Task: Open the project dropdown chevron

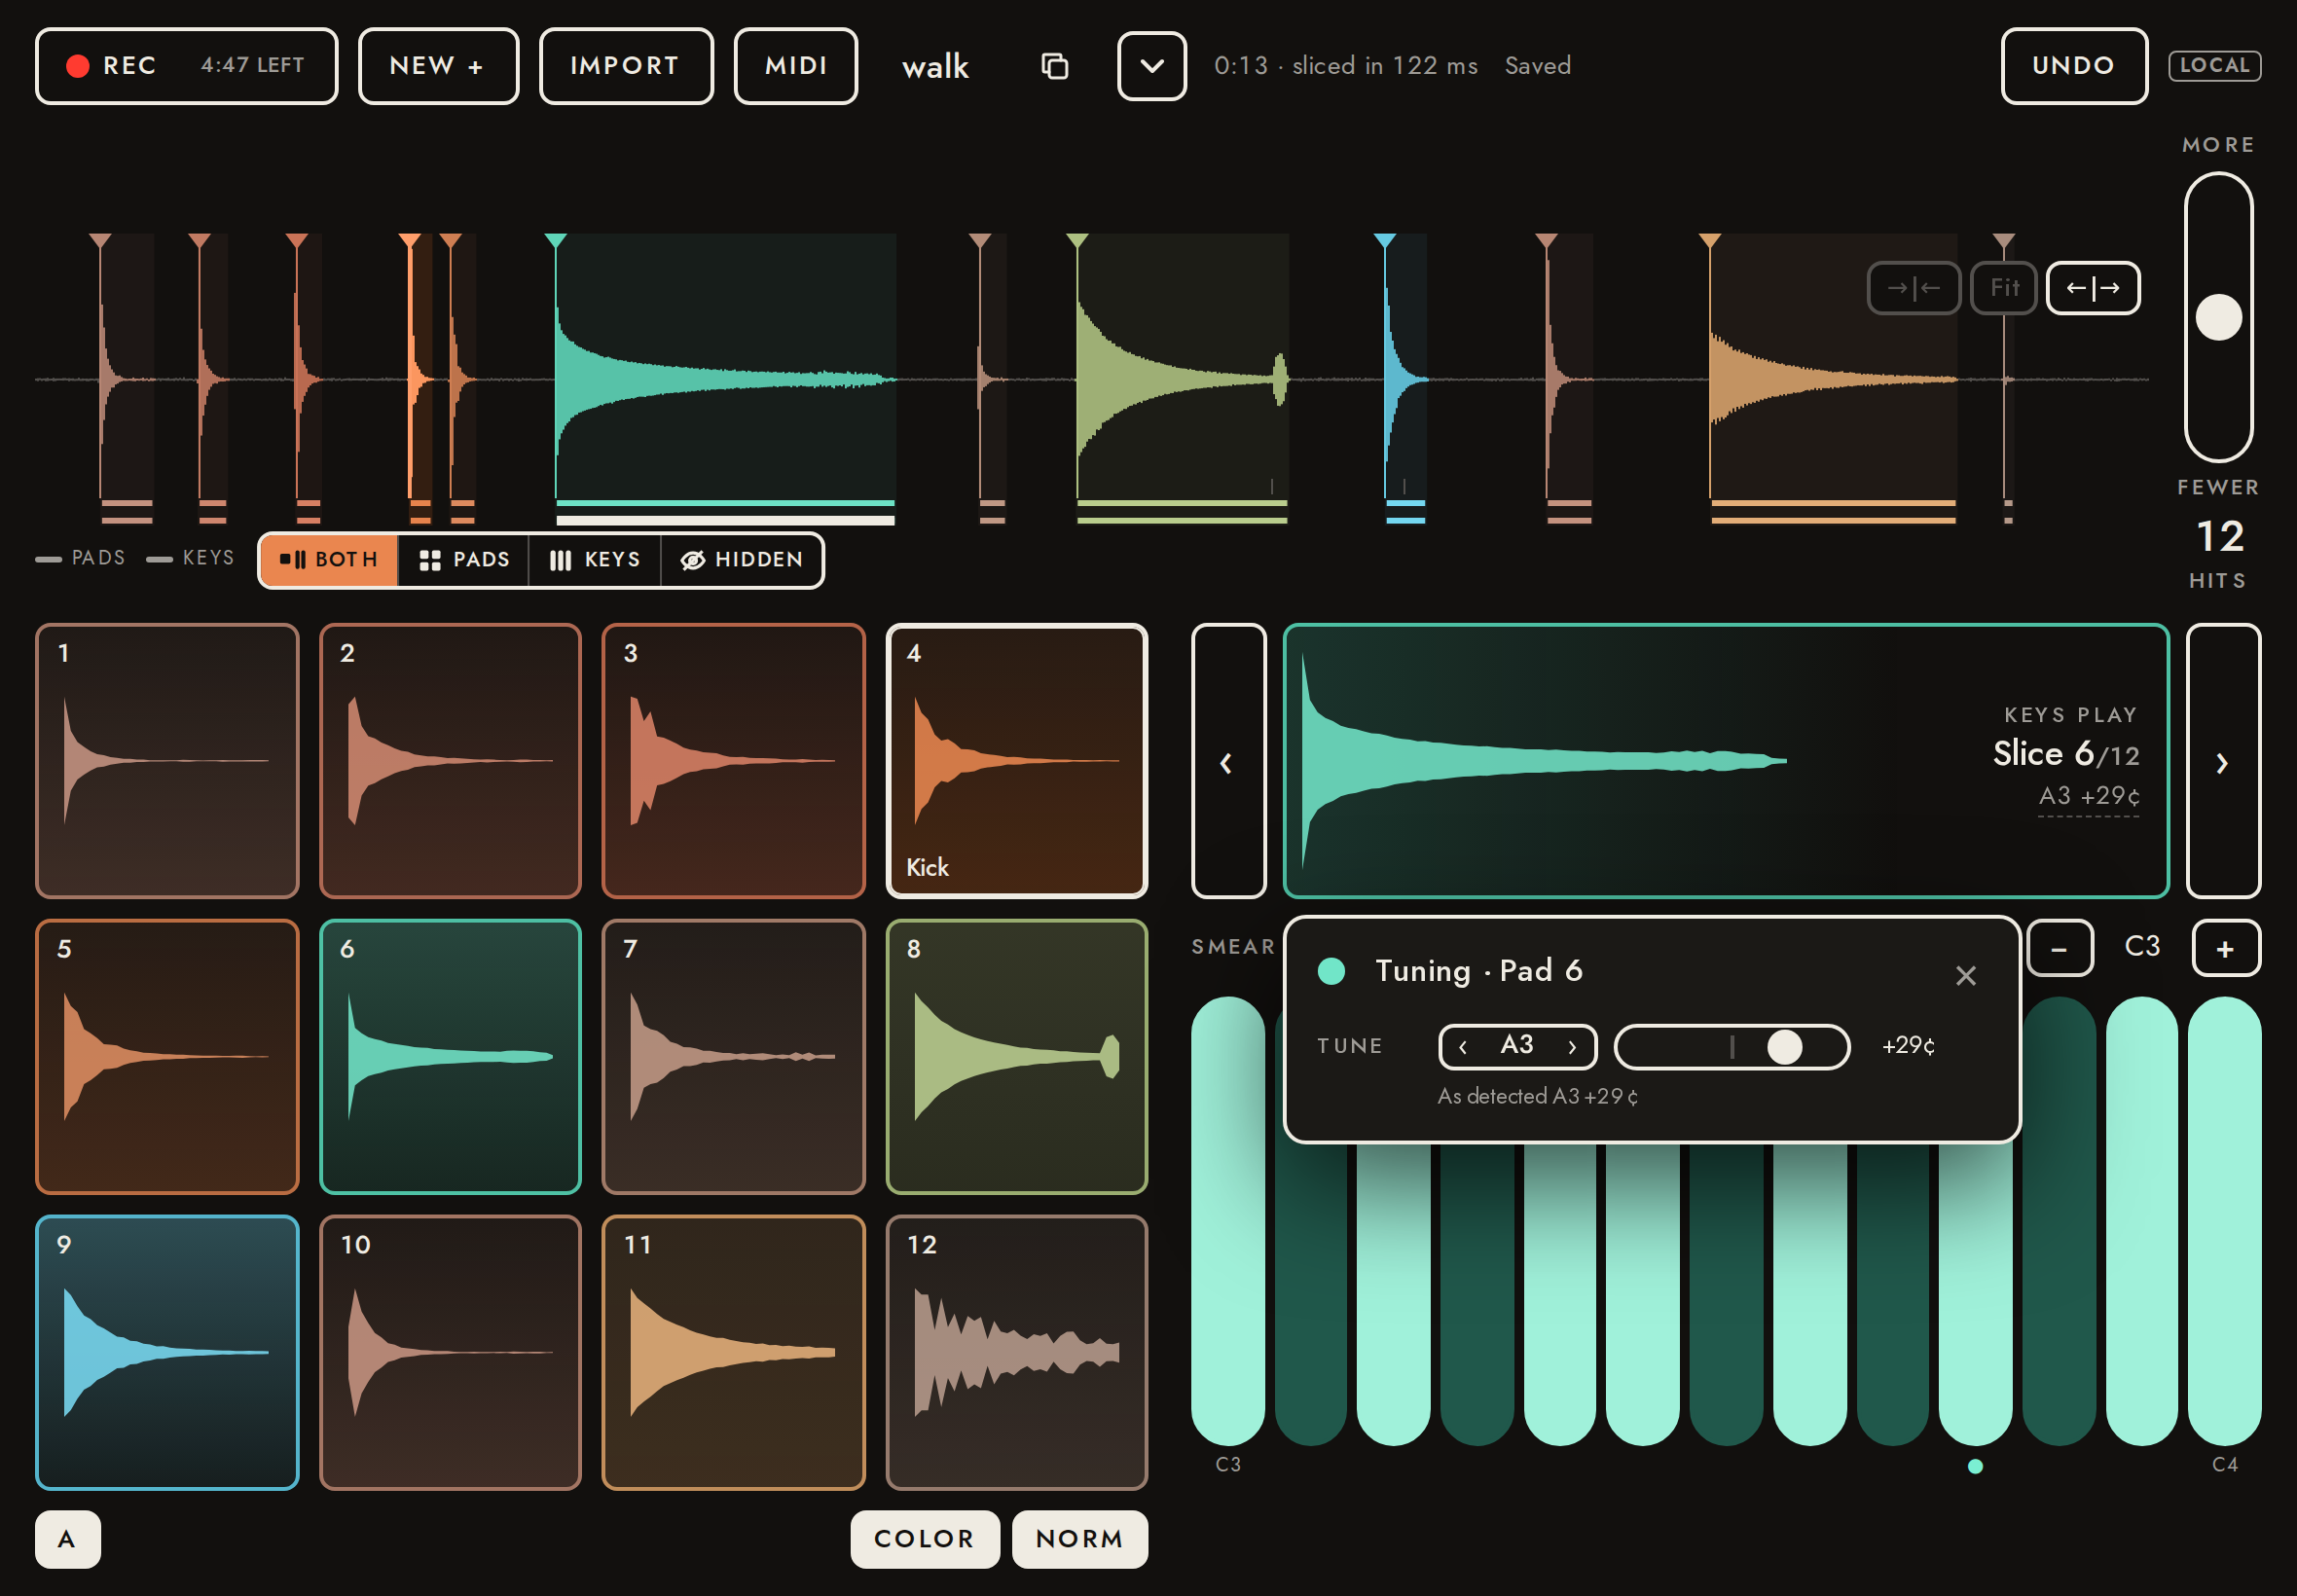Action: [x=1151, y=66]
